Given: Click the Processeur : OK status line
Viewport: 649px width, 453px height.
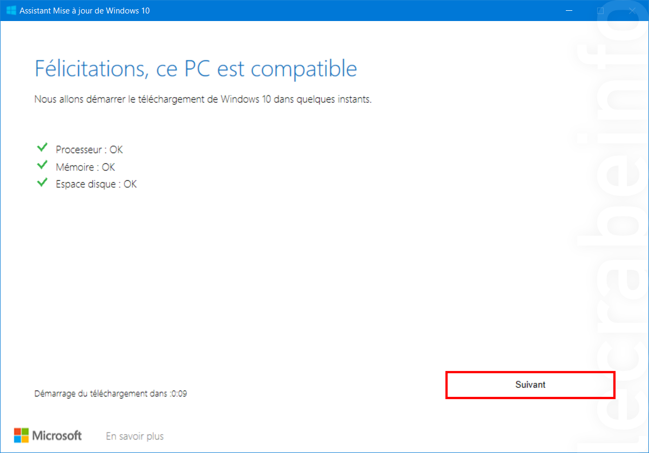Looking at the screenshot, I should 89,149.
